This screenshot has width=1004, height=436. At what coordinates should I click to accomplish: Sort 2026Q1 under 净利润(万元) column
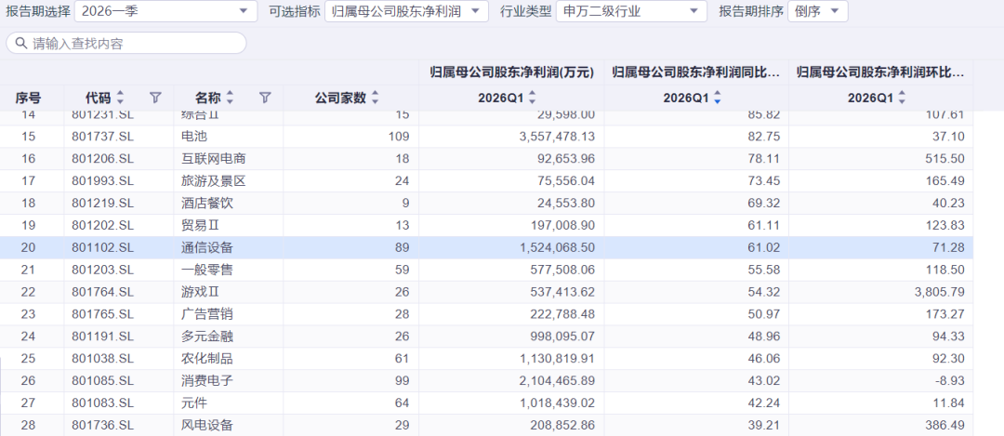[532, 98]
